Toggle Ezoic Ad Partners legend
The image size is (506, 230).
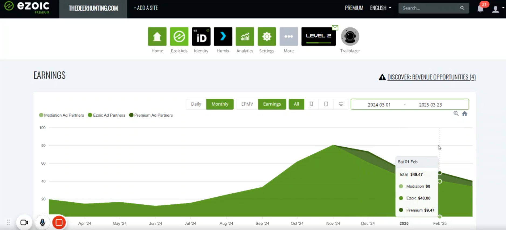[106, 115]
